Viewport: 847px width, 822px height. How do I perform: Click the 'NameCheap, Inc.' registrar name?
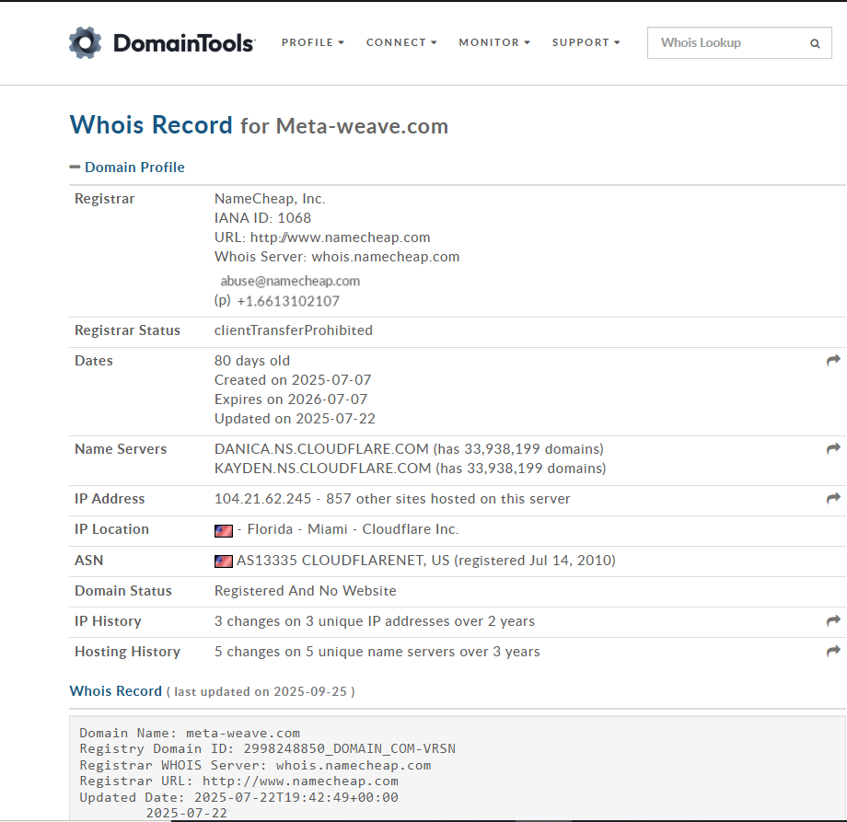tap(270, 199)
